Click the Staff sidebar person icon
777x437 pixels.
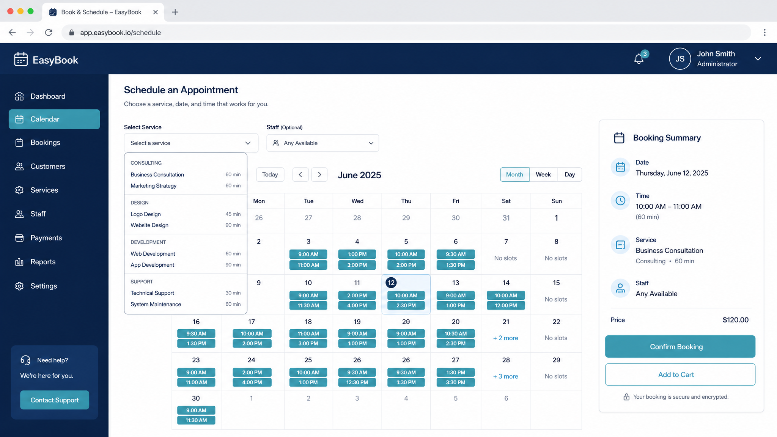pos(19,214)
